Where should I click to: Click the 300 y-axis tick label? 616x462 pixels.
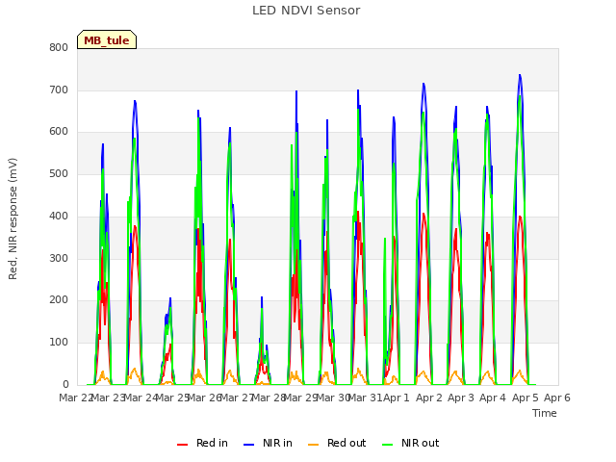(59, 259)
